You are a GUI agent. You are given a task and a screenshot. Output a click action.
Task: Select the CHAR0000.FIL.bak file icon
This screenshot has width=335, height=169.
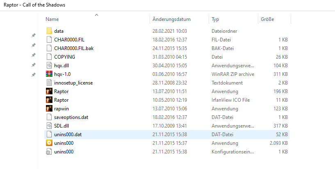49,48
